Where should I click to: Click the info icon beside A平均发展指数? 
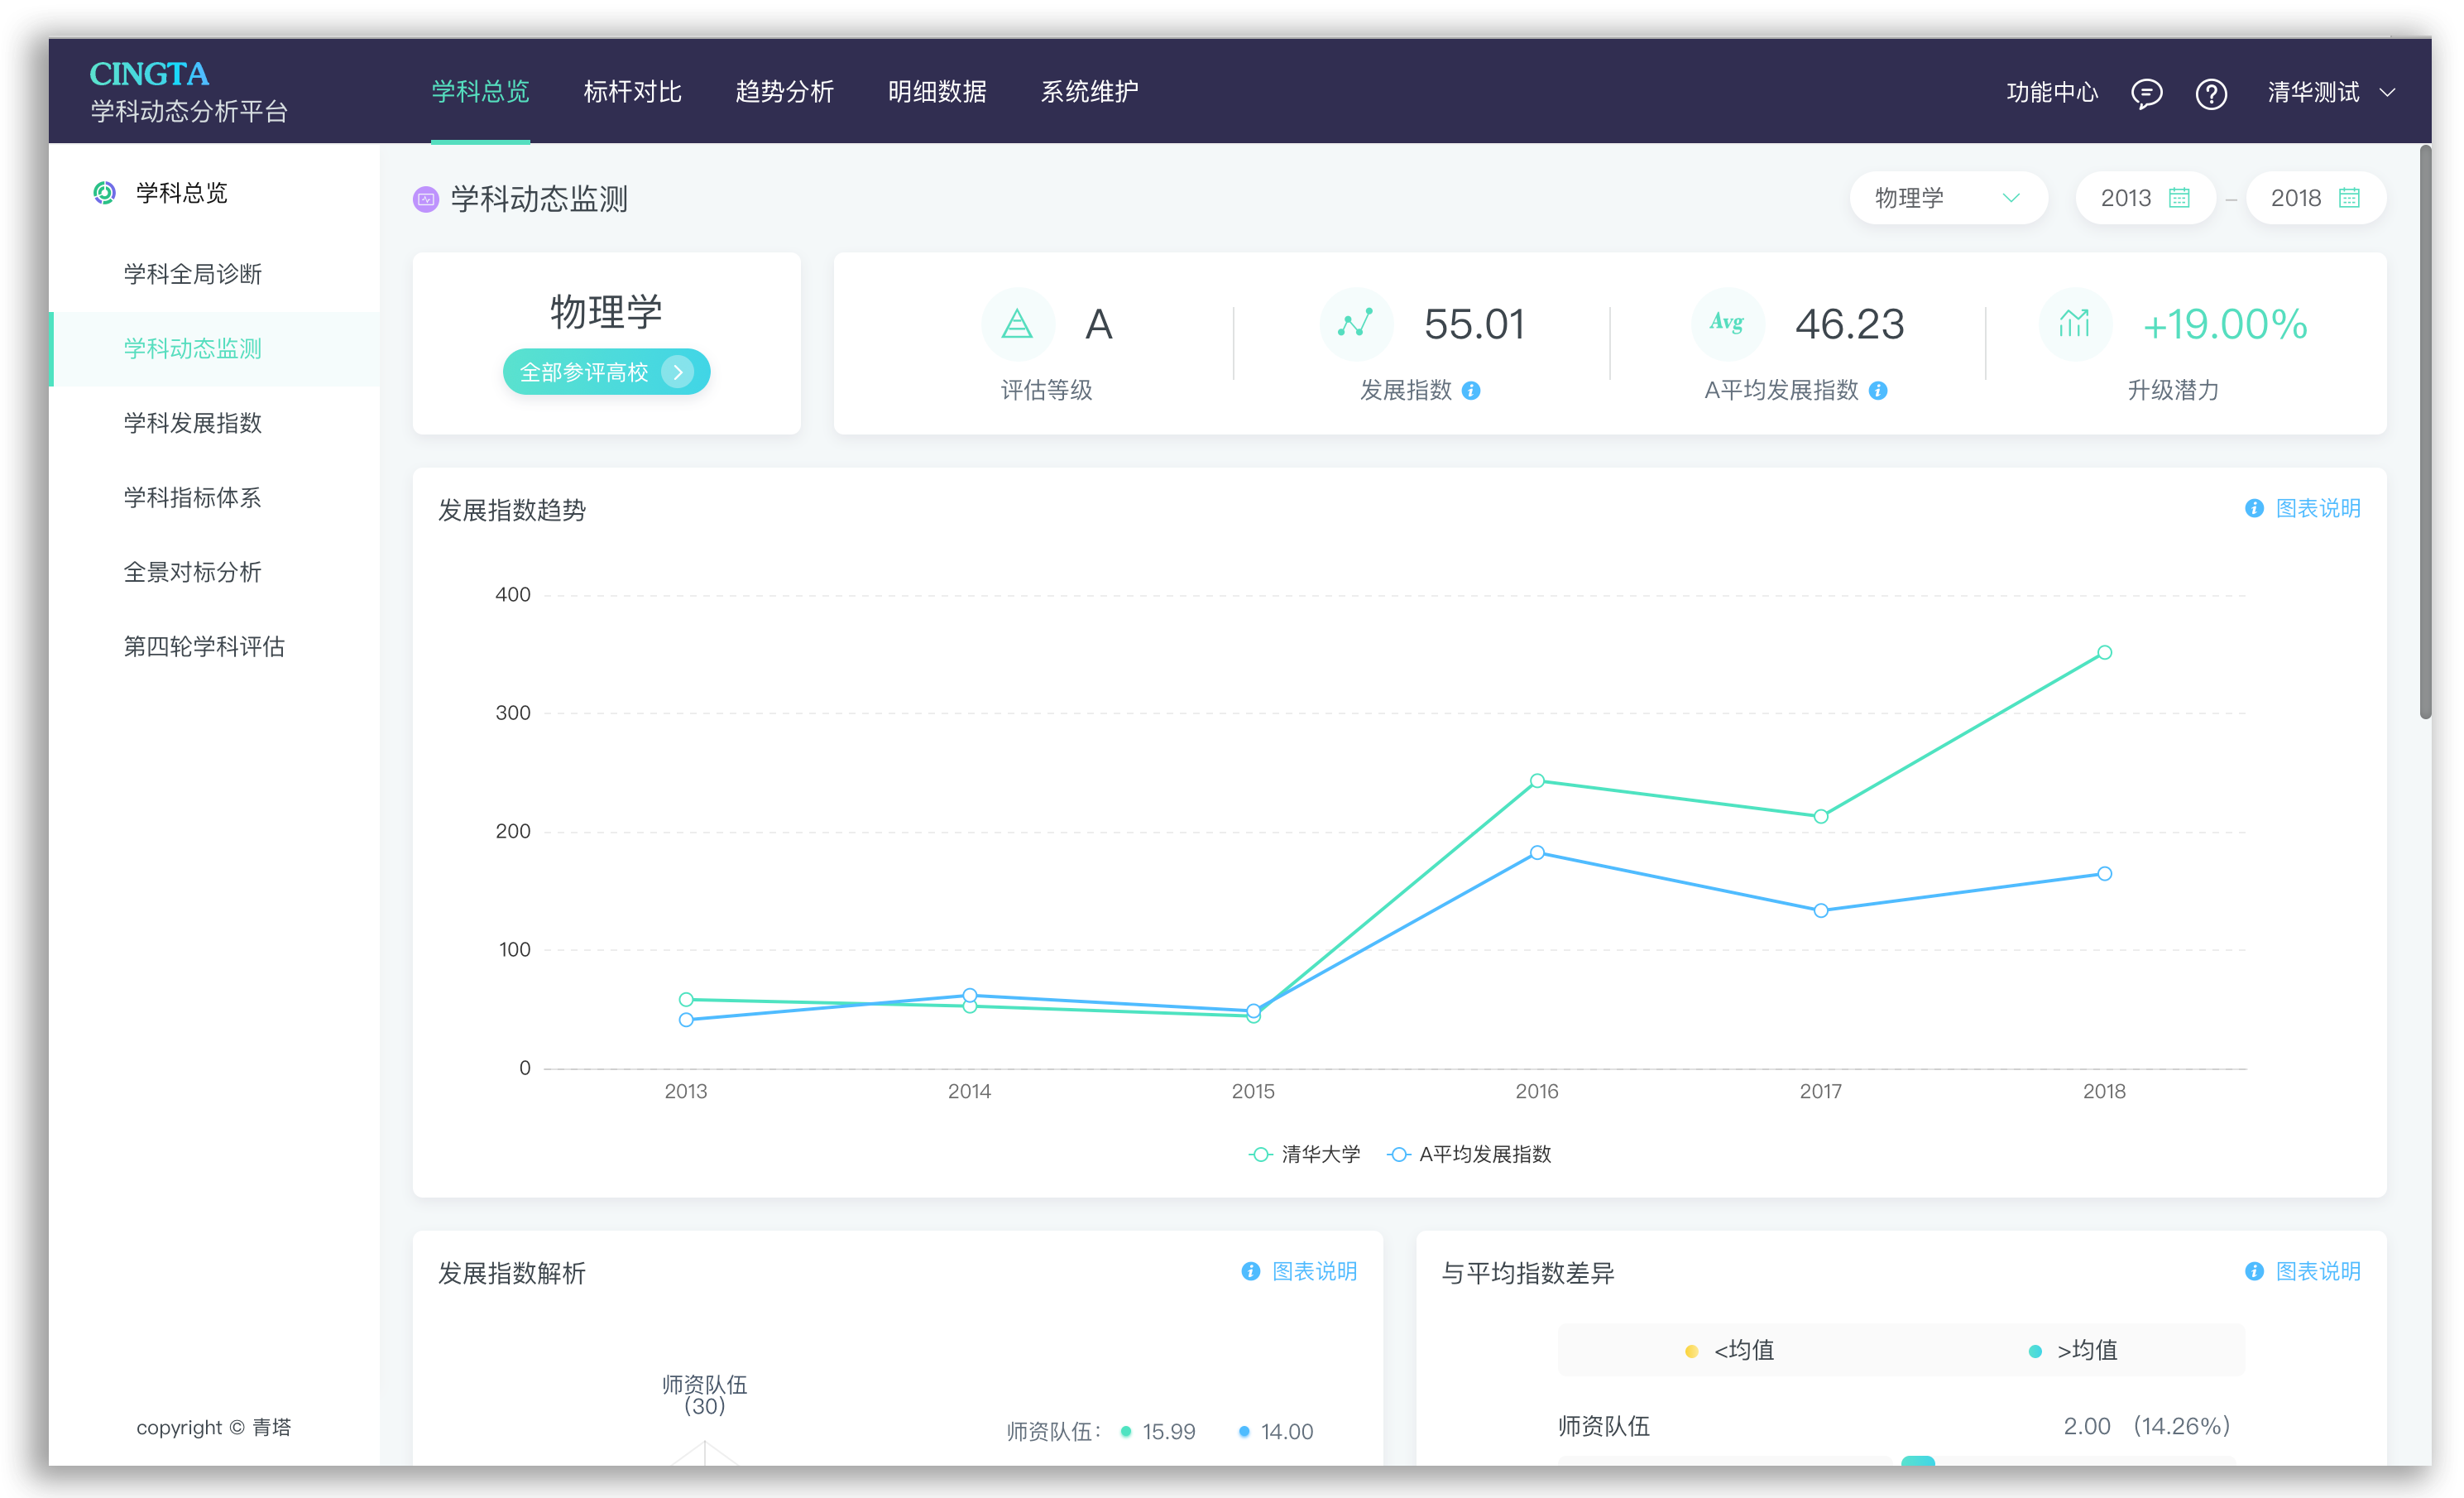pyautogui.click(x=1878, y=391)
